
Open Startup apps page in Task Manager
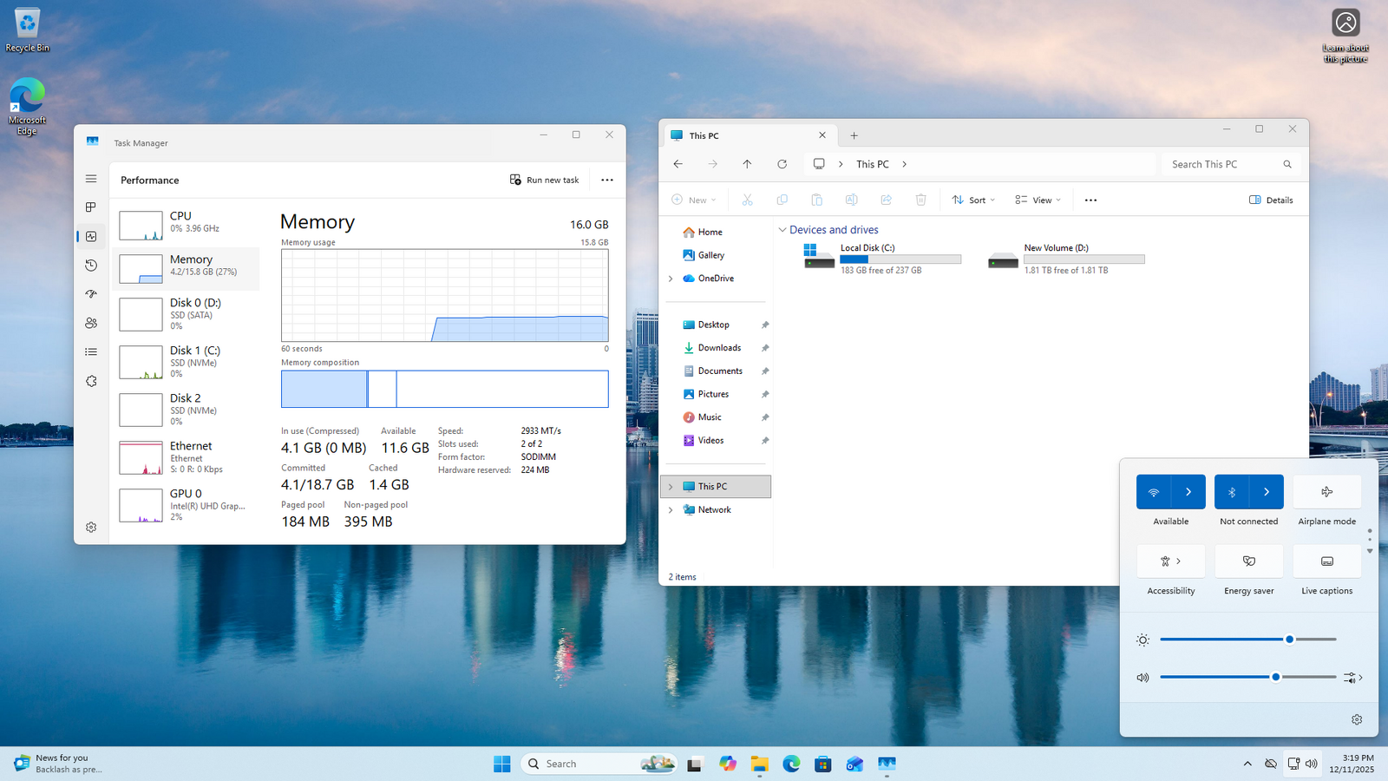[x=91, y=294]
